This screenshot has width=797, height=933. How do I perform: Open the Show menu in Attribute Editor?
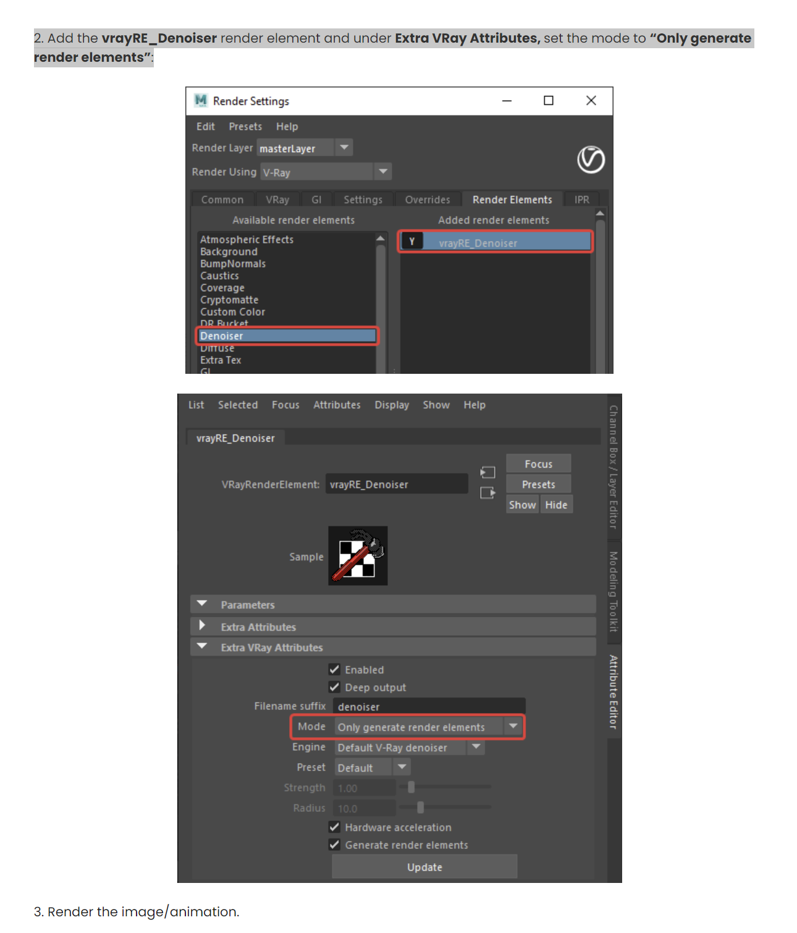point(436,405)
